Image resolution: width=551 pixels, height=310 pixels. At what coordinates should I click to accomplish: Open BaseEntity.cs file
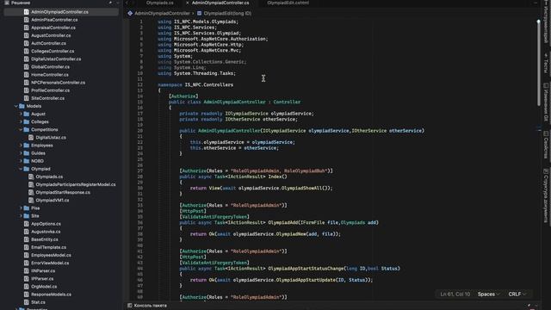tap(44, 239)
